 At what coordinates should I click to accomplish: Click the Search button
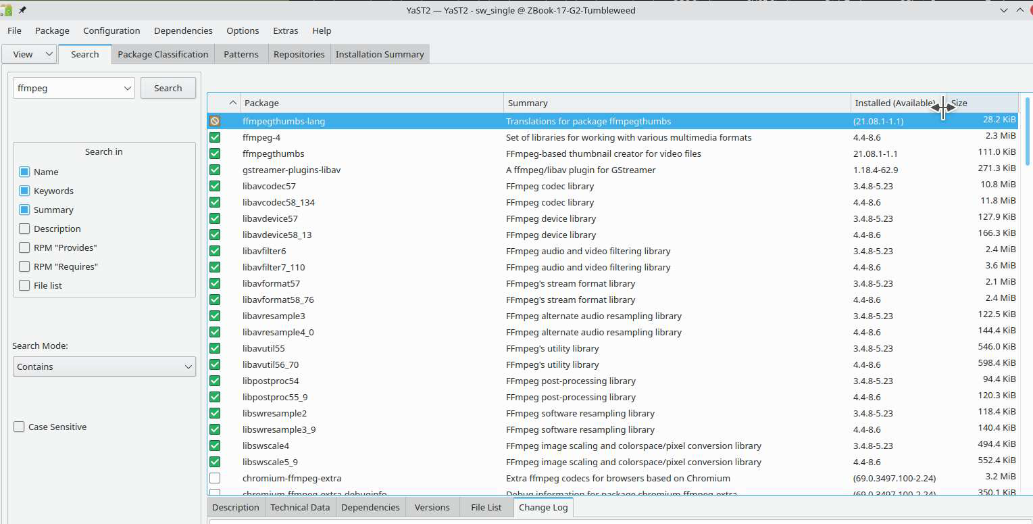(168, 88)
